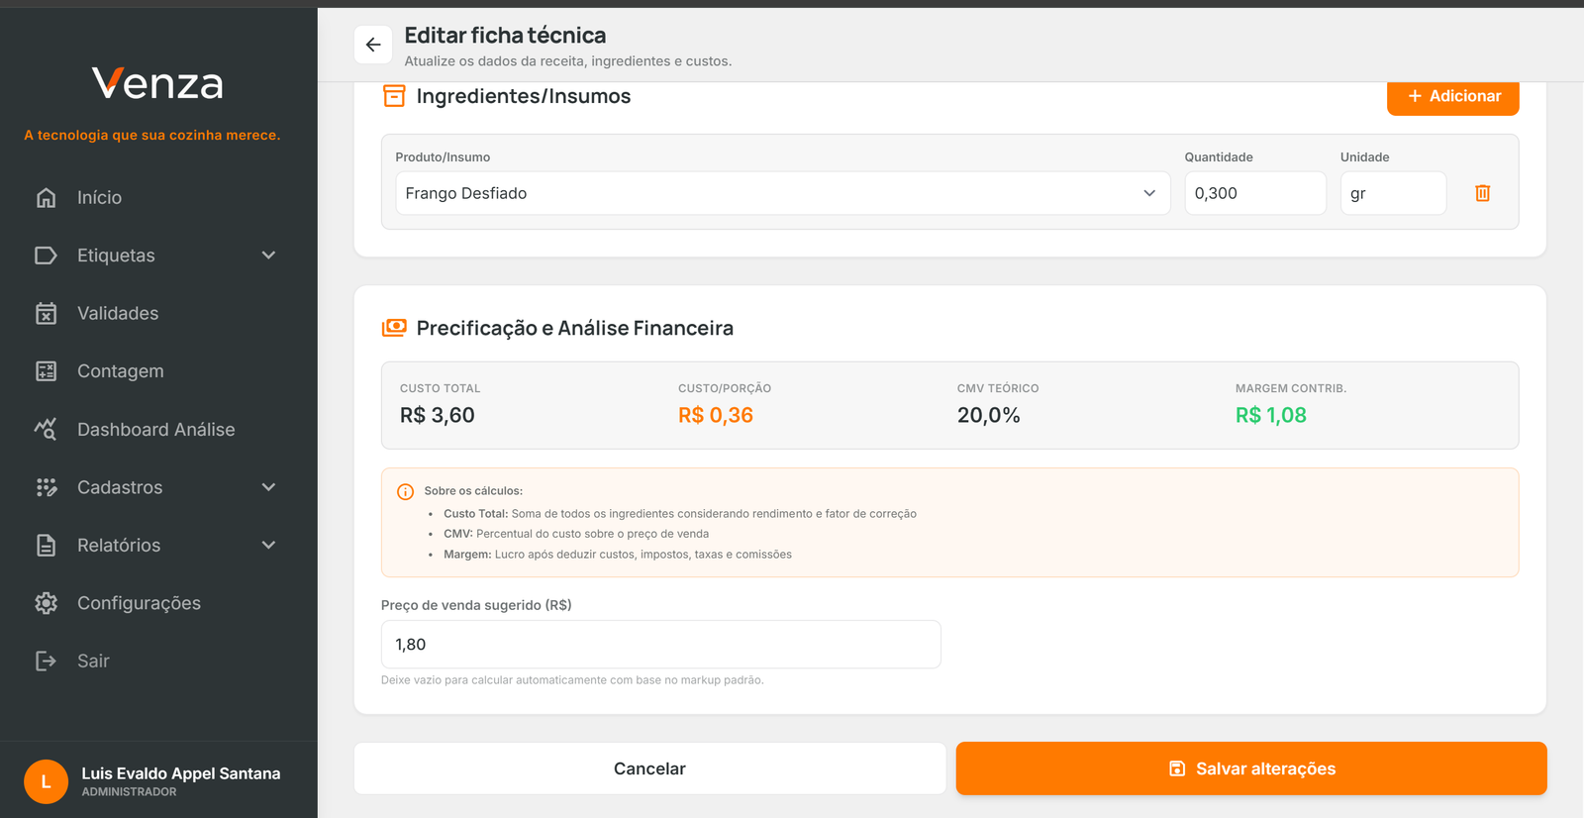
Task: Click the Início home icon
Action: pos(46,198)
